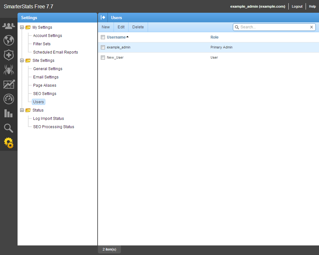Viewport: 319px width, 255px height.
Task: Open the speedometer gauge icon
Action: click(9, 99)
